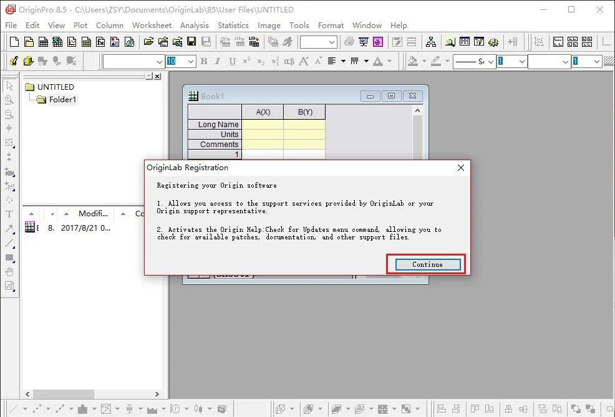Screen dimensions: 615x417
Task: Click the fill color bucket button
Action: 413,61
